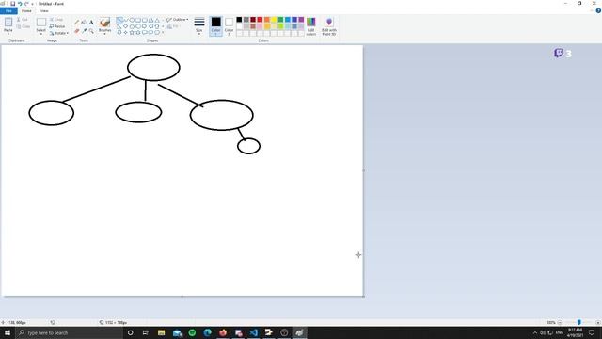The height and width of the screenshot is (339, 602).
Task: Open the shape Outline dropdown
Action: pyautogui.click(x=178, y=20)
